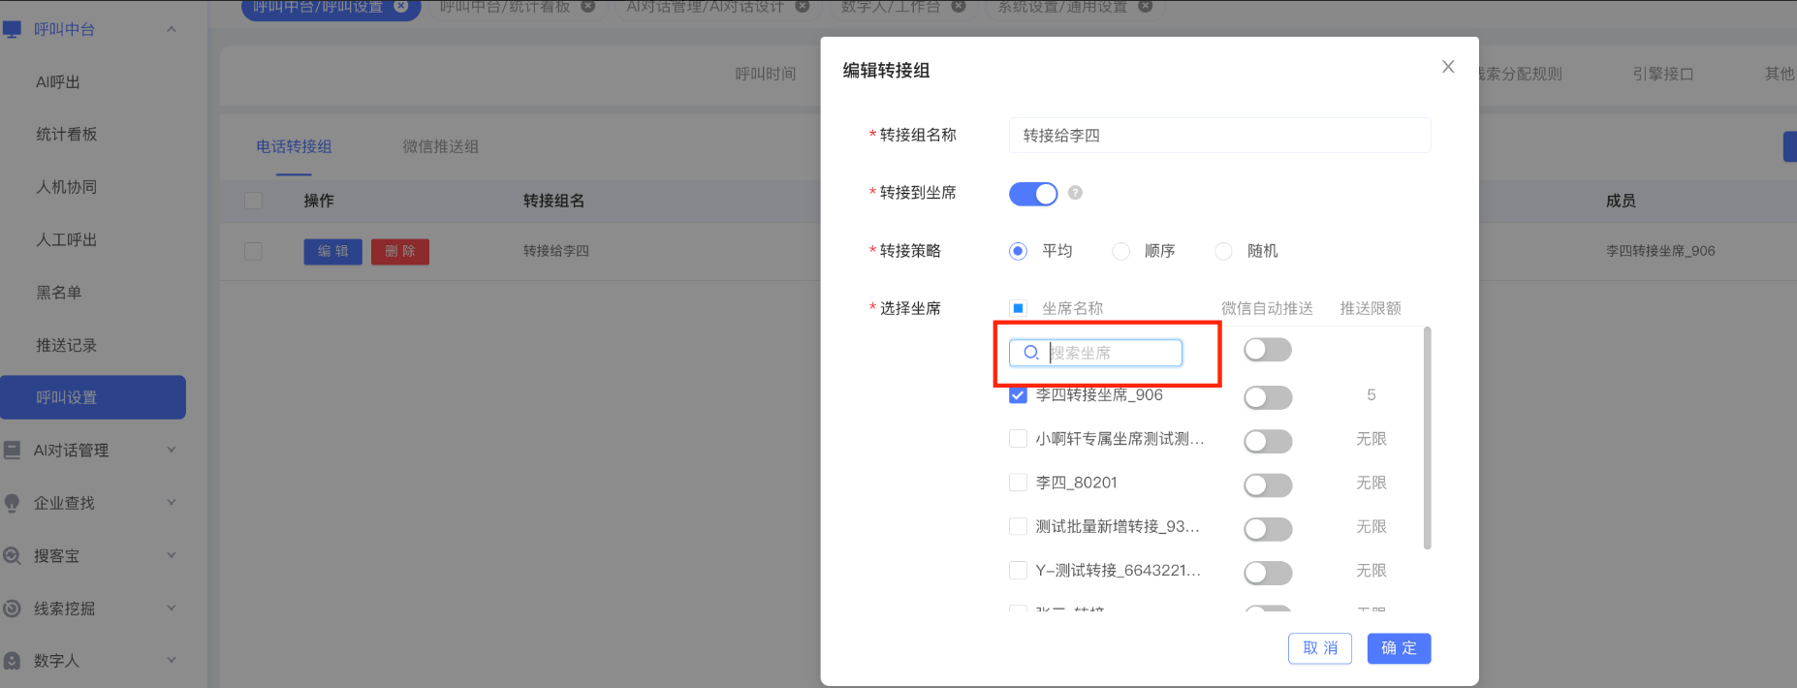
Task: Click the 企业查找 lightbulb icon
Action: [x=13, y=503]
